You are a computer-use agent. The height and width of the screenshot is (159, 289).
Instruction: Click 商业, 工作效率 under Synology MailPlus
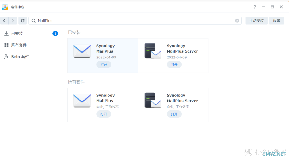pyautogui.click(x=108, y=107)
